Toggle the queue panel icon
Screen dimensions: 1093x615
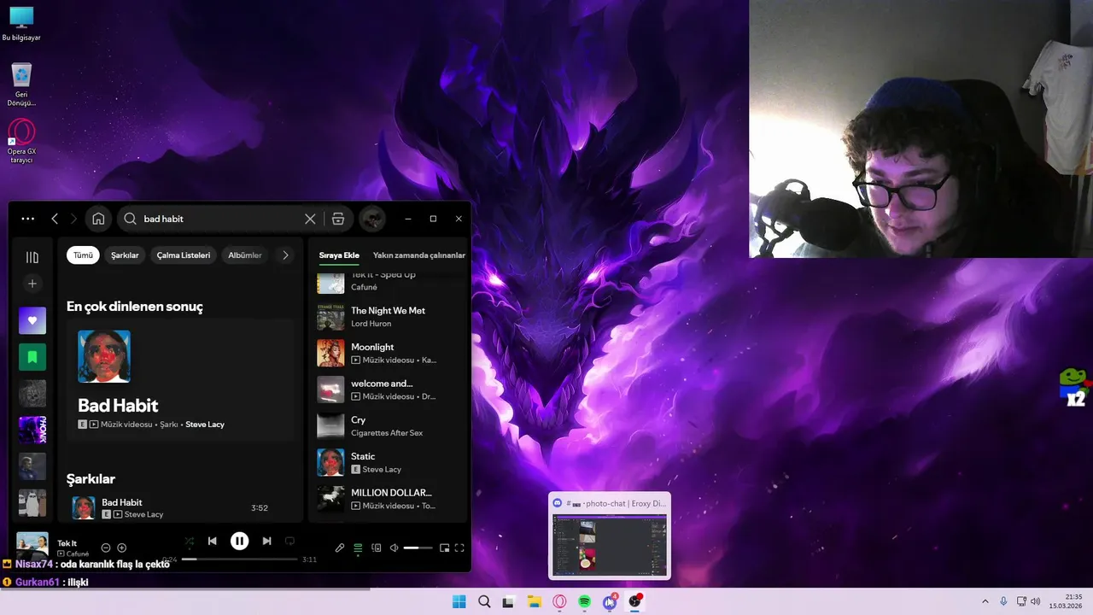coord(358,548)
